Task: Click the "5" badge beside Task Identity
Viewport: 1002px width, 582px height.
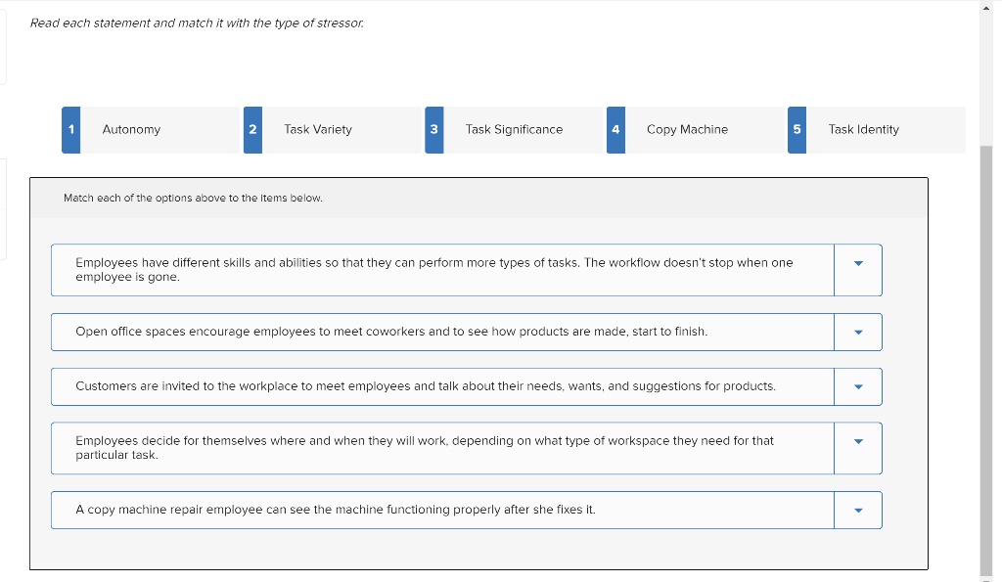Action: tap(797, 129)
